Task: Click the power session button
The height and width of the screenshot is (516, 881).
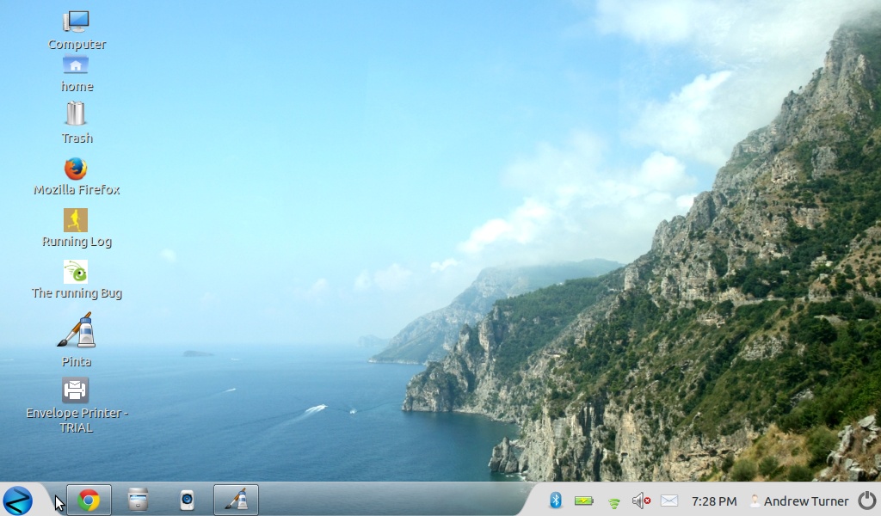Action: coord(867,501)
